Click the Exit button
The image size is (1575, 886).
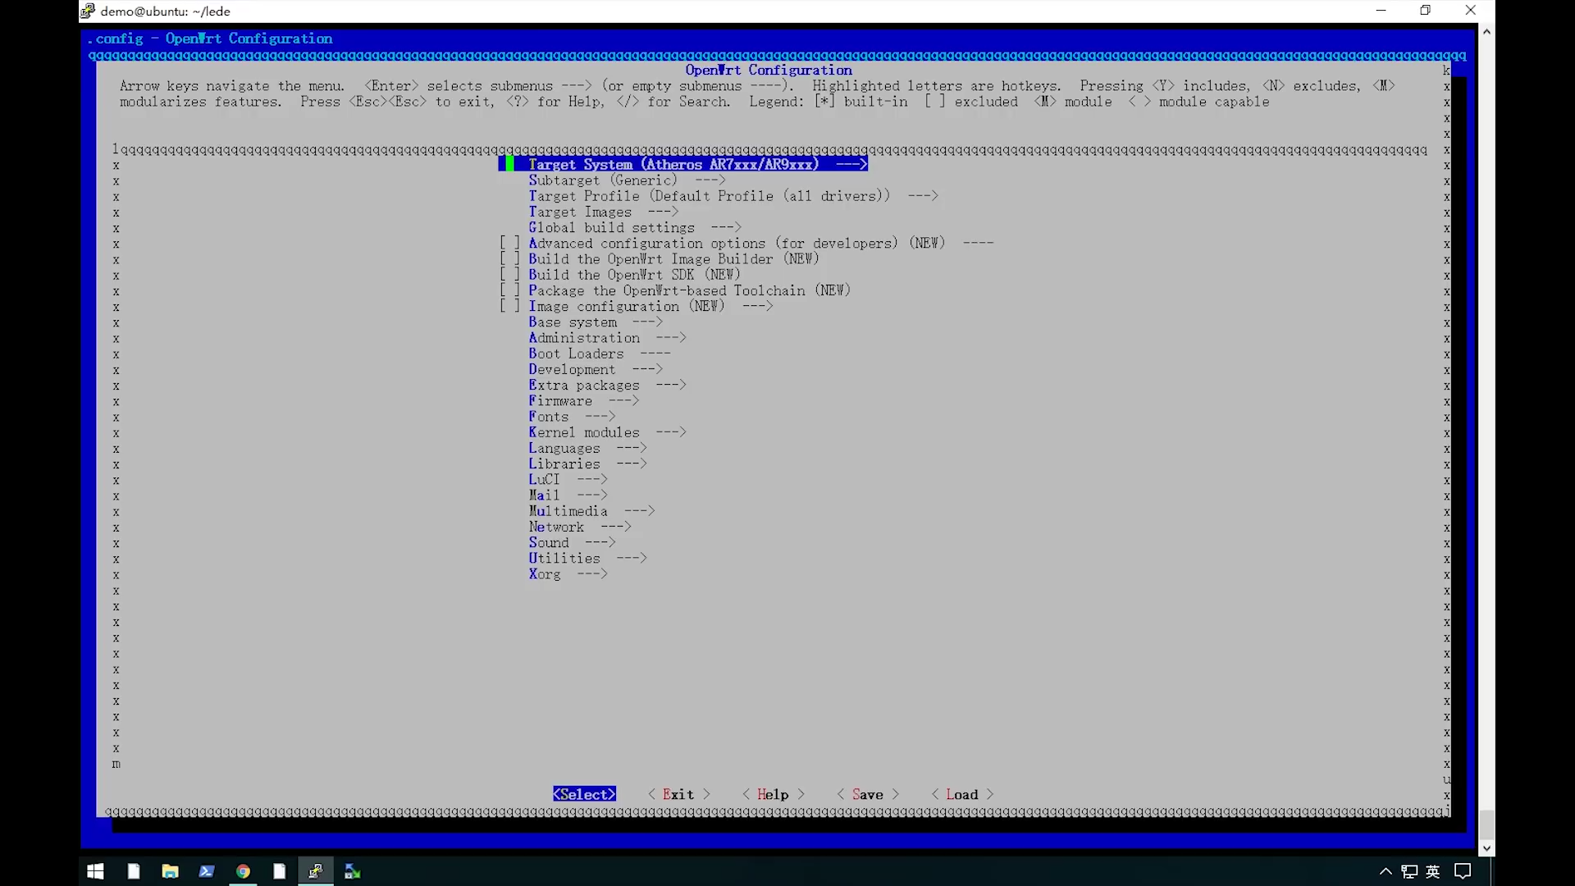(678, 794)
